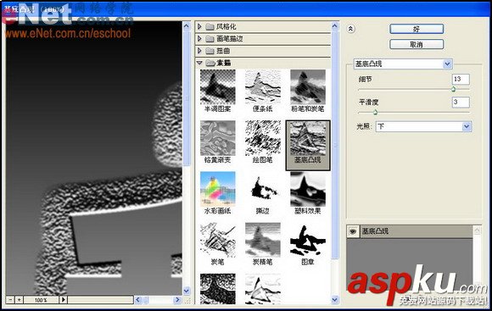Click the 平滑度 value field
The width and height of the screenshot is (492, 311).
coord(461,102)
